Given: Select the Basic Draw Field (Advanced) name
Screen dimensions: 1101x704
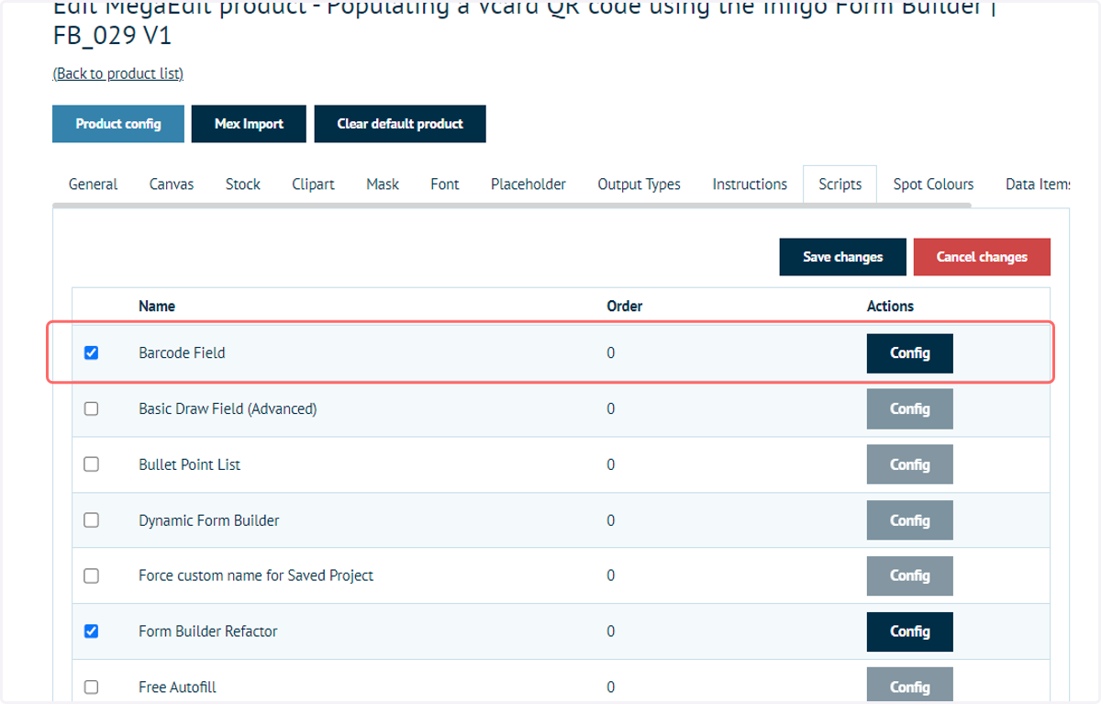Looking at the screenshot, I should click(x=228, y=408).
